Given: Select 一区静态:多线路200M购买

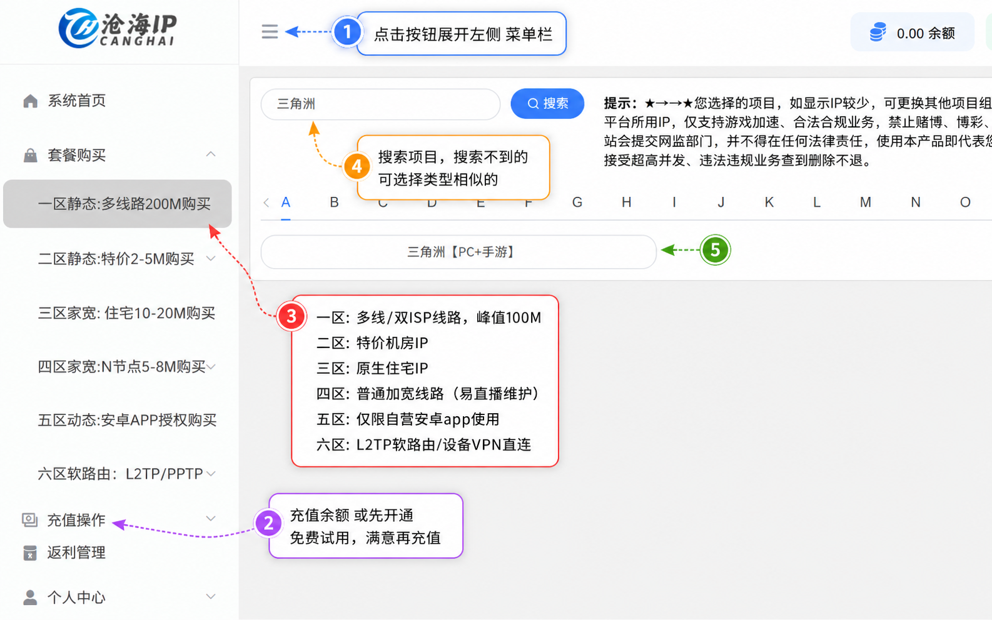Looking at the screenshot, I should click(118, 204).
